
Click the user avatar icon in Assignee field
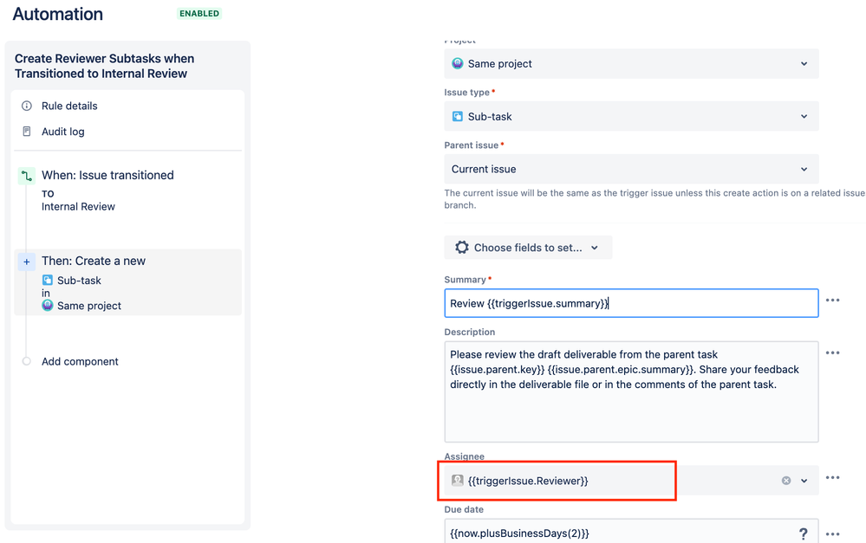458,481
